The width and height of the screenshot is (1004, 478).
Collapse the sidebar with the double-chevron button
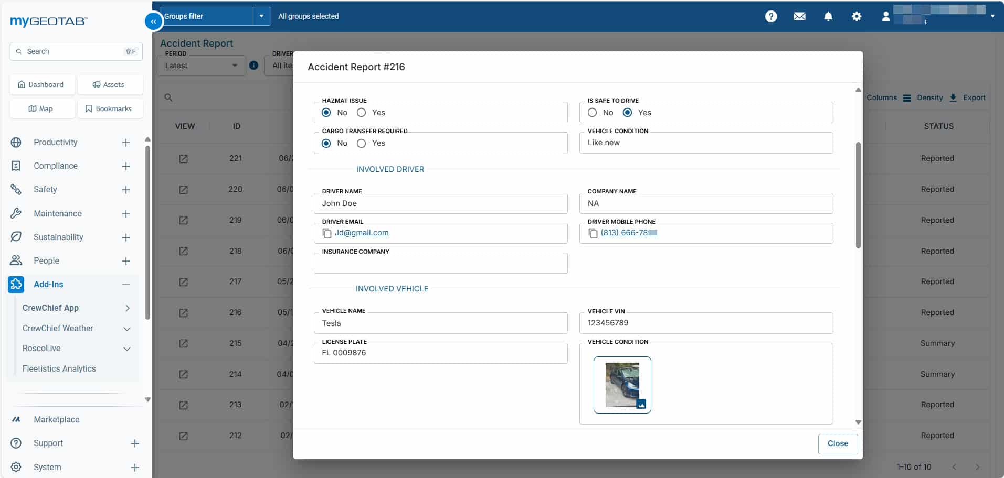click(153, 21)
